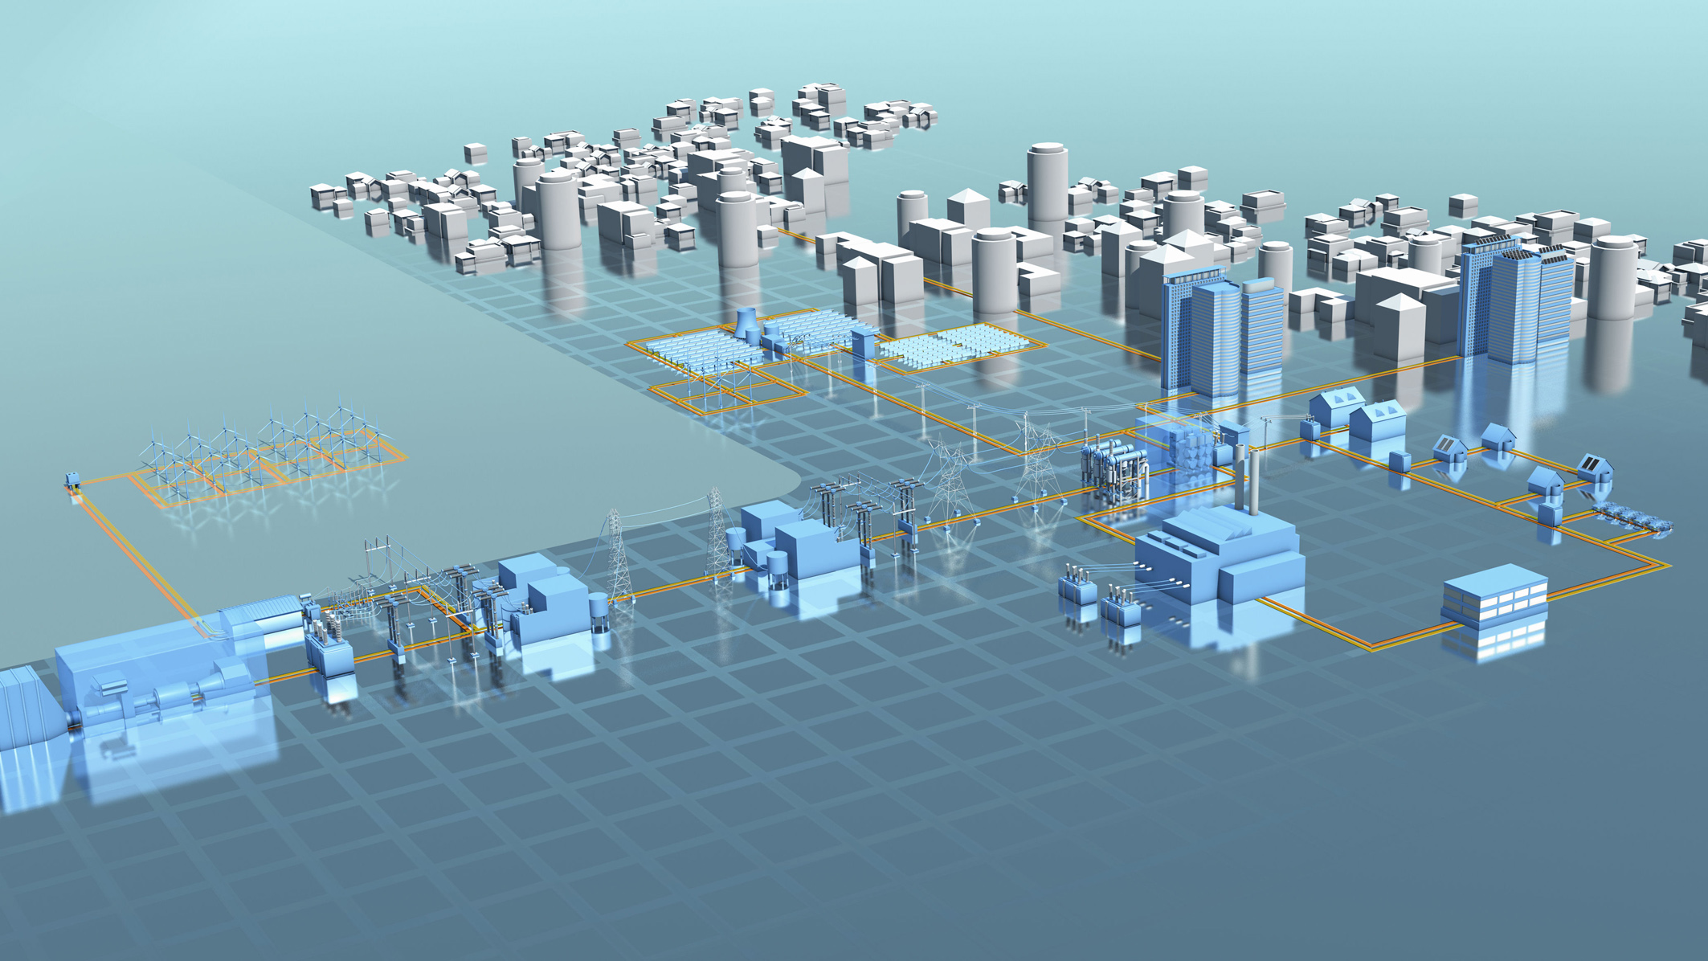1708x961 pixels.
Task: Click the small station at wind farm cable end
Action: [x=72, y=481]
